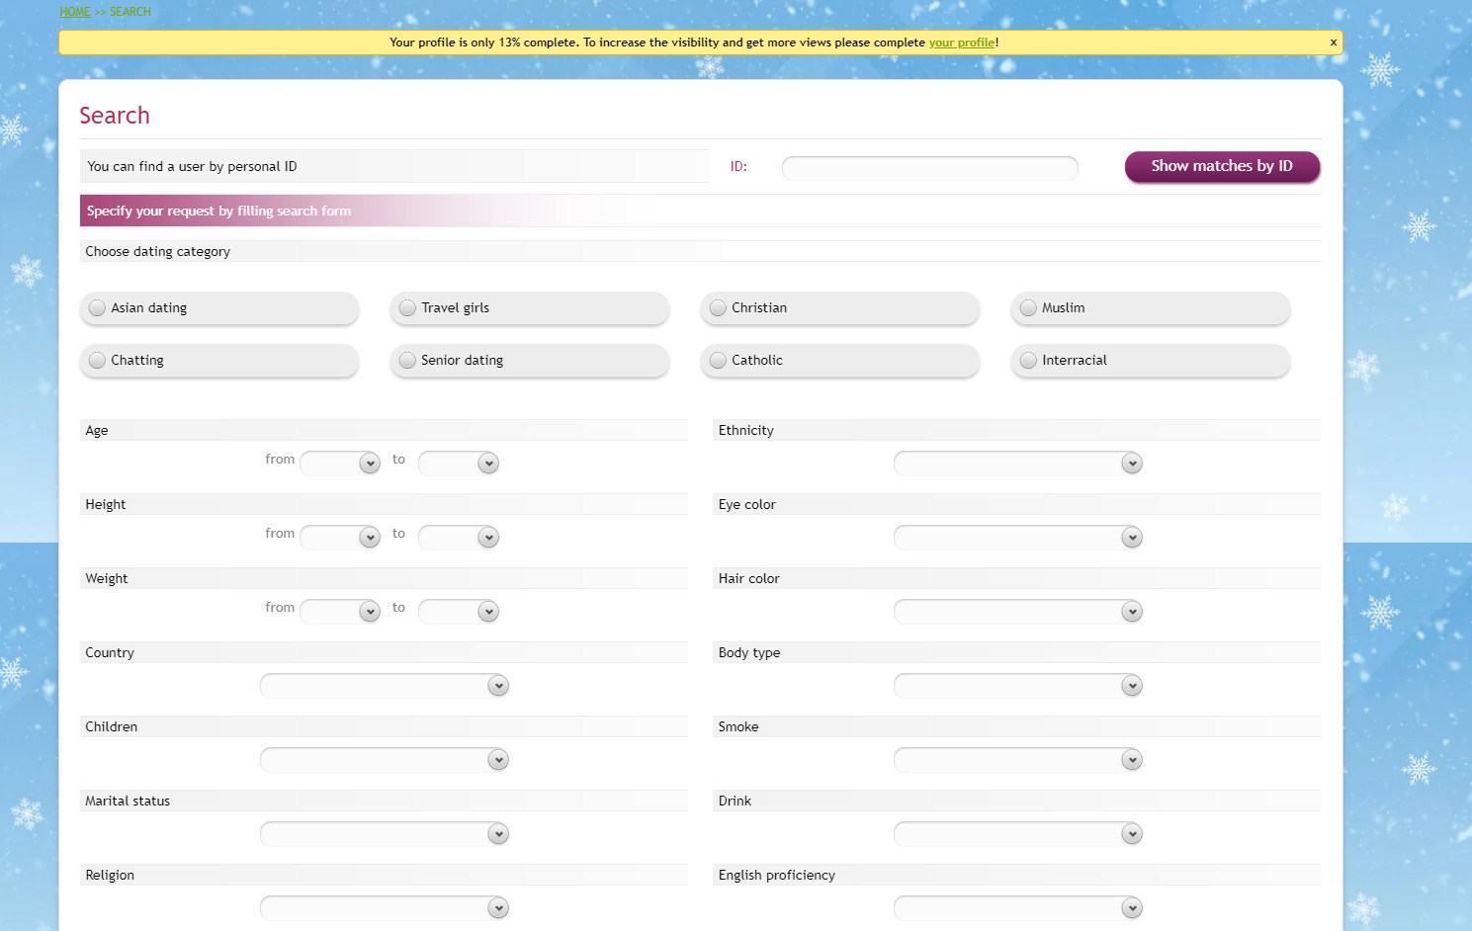Open the Children dropdown
The image size is (1472, 931).
tap(385, 759)
